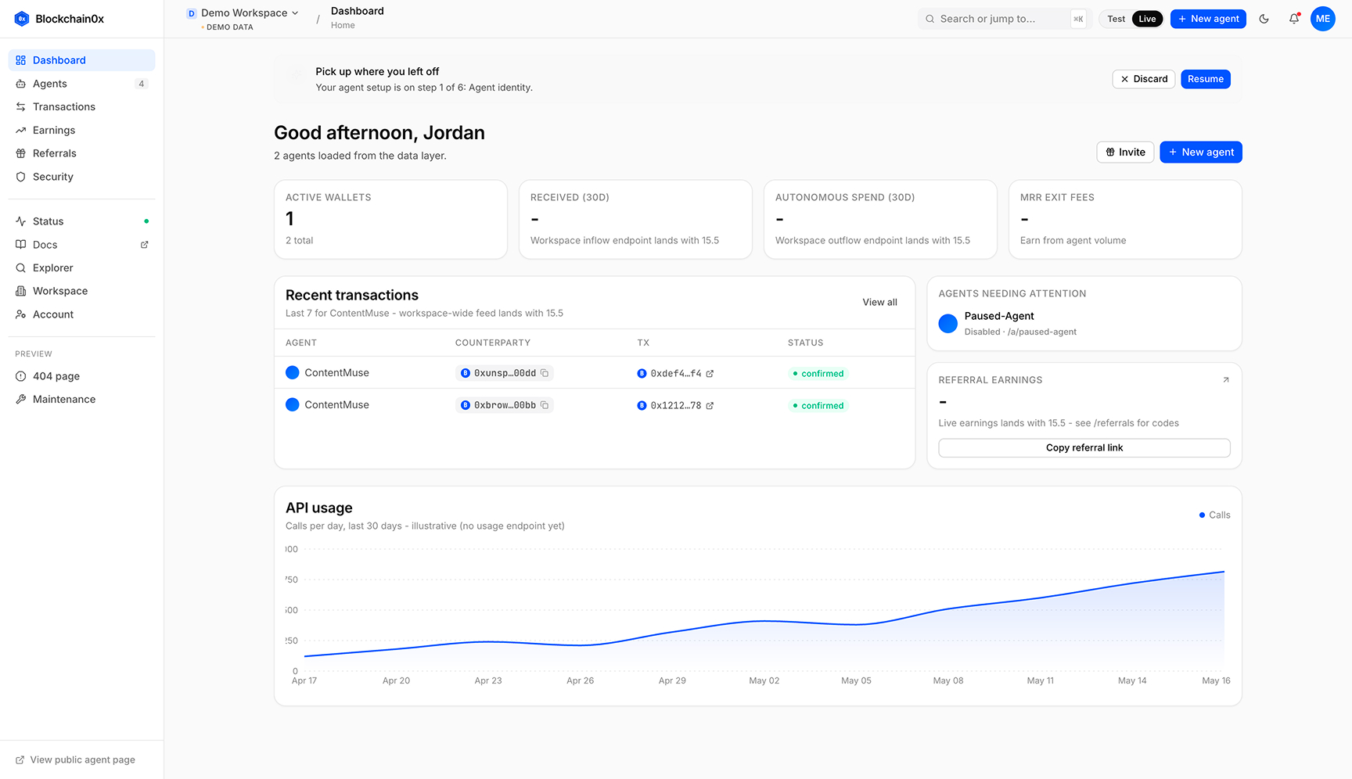Click the second confirmed status badge

tap(818, 406)
